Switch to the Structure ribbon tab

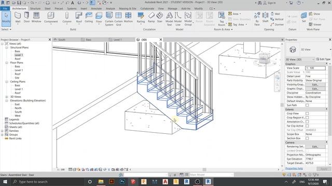point(35,8)
